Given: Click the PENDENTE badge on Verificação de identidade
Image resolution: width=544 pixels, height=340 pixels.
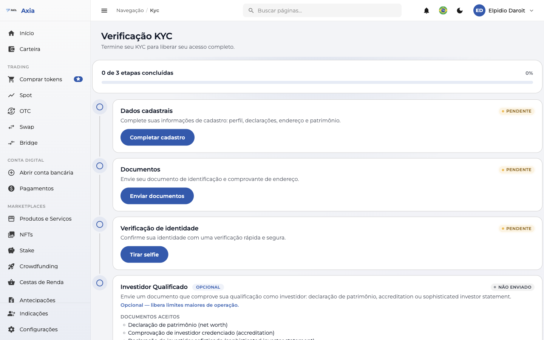Looking at the screenshot, I should click(x=516, y=229).
